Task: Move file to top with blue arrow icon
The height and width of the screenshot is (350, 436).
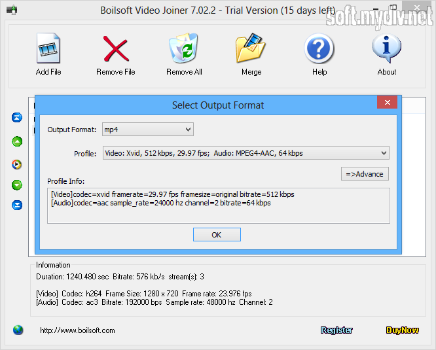Action: click(x=17, y=118)
